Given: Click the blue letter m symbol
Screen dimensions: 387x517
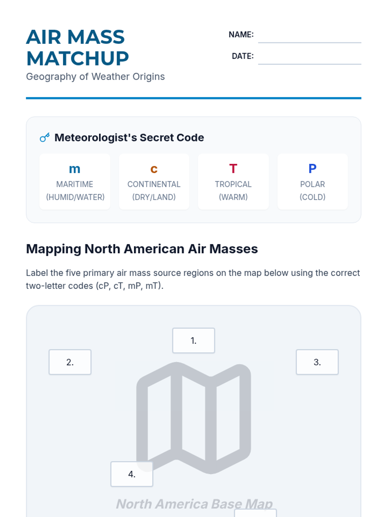Looking at the screenshot, I should coord(74,169).
